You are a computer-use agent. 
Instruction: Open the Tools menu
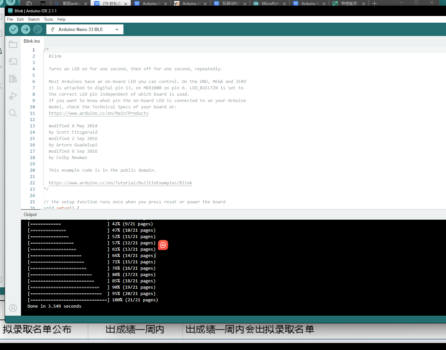click(48, 19)
